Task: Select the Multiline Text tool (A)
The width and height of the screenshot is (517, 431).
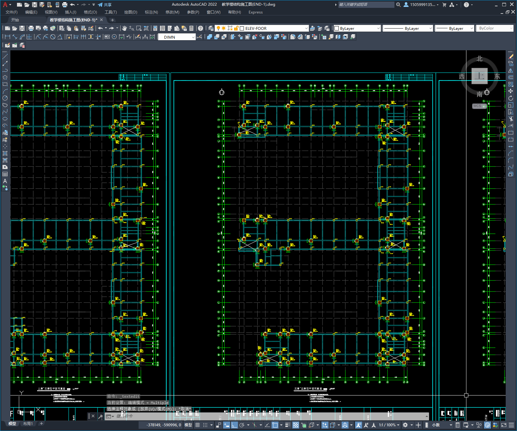Action: click(5, 181)
